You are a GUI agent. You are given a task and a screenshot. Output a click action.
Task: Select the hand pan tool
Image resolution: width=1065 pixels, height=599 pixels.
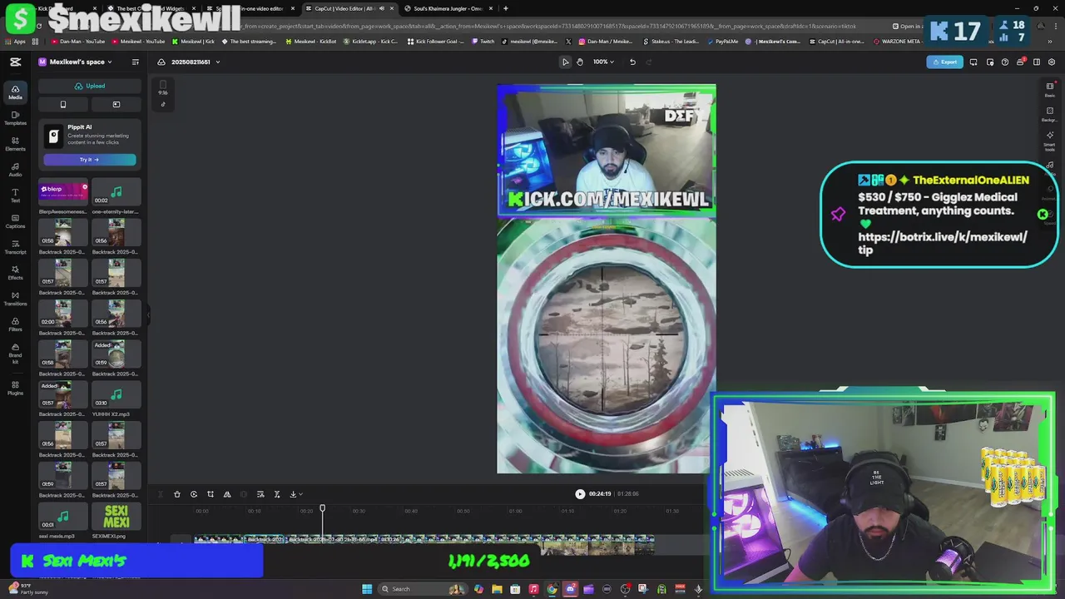click(580, 62)
